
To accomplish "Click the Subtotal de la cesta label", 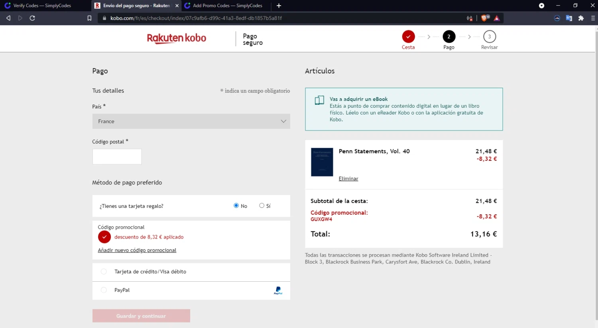I will point(339,201).
